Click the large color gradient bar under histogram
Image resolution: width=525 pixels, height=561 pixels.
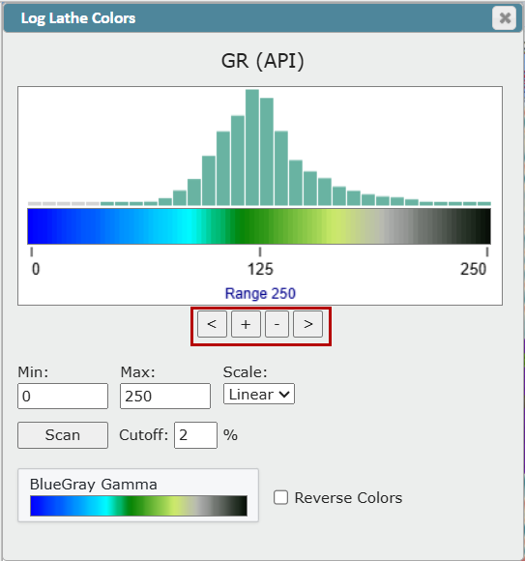click(259, 226)
